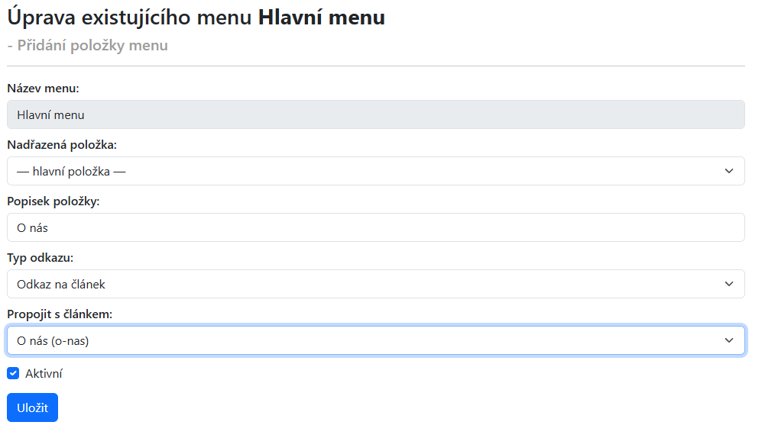The height and width of the screenshot is (438, 765).
Task: Click the chevron arrow beside Odkaz na článek
Action: click(728, 284)
